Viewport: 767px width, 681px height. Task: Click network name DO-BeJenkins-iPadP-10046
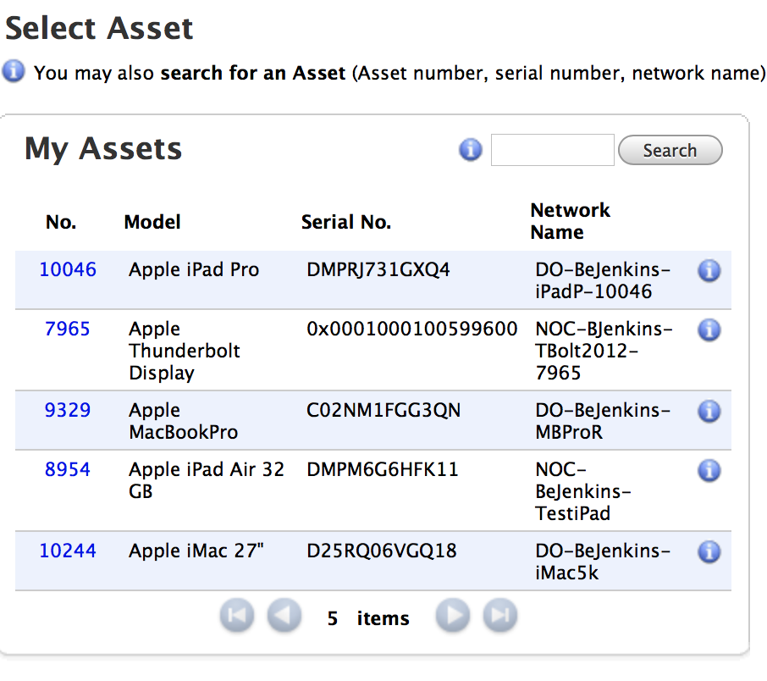(603, 280)
